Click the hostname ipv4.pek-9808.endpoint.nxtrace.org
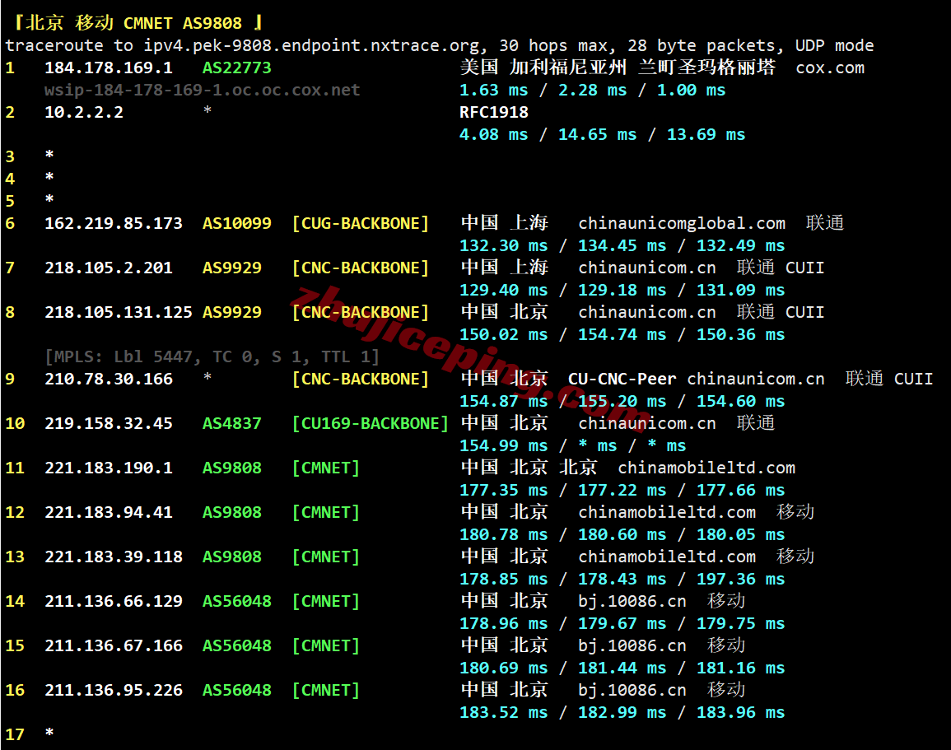The image size is (951, 750). click(x=314, y=45)
